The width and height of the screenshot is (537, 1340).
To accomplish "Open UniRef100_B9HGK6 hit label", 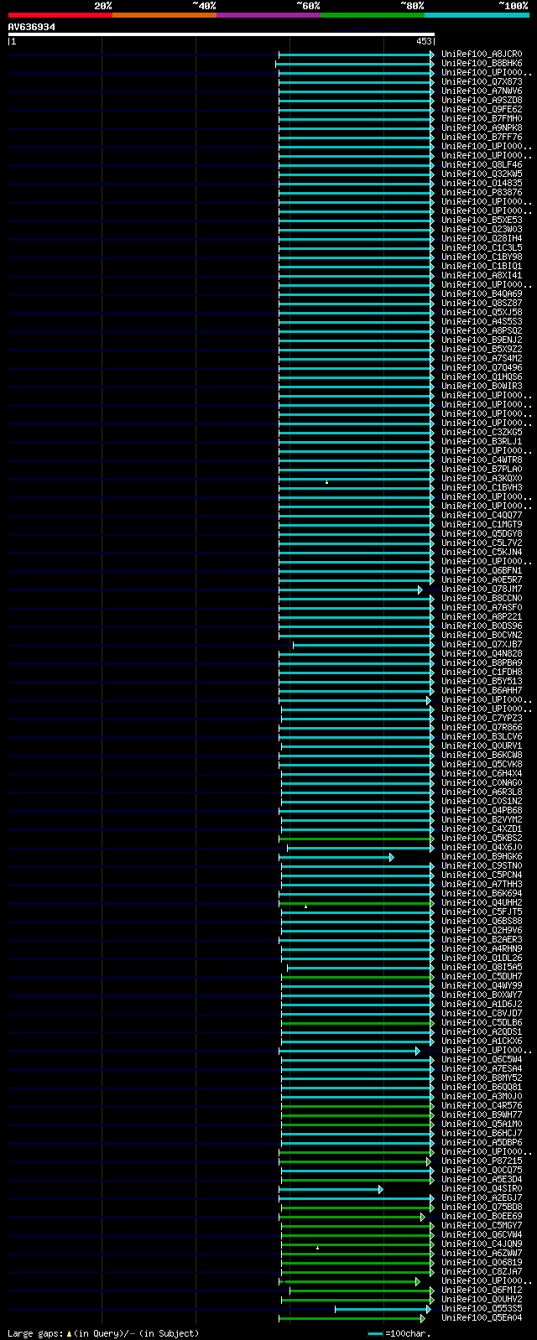I will click(482, 857).
